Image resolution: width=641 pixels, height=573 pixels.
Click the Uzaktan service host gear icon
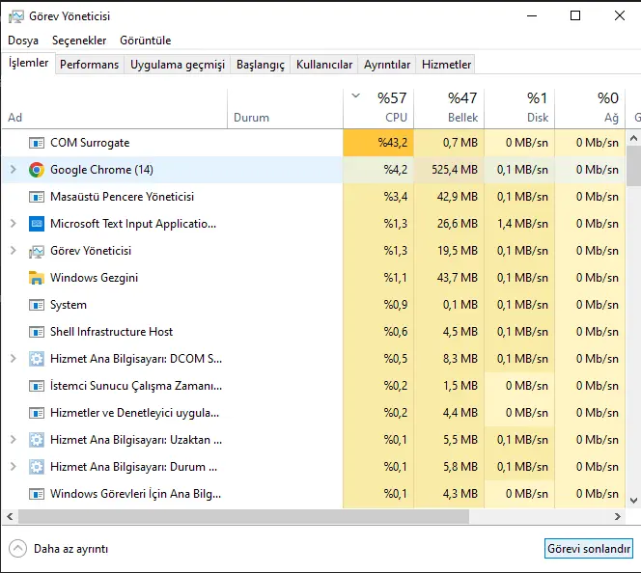point(37,440)
